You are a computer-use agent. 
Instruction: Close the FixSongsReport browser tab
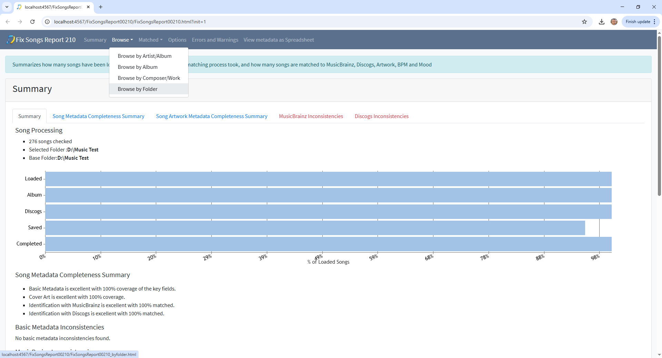pyautogui.click(x=88, y=7)
